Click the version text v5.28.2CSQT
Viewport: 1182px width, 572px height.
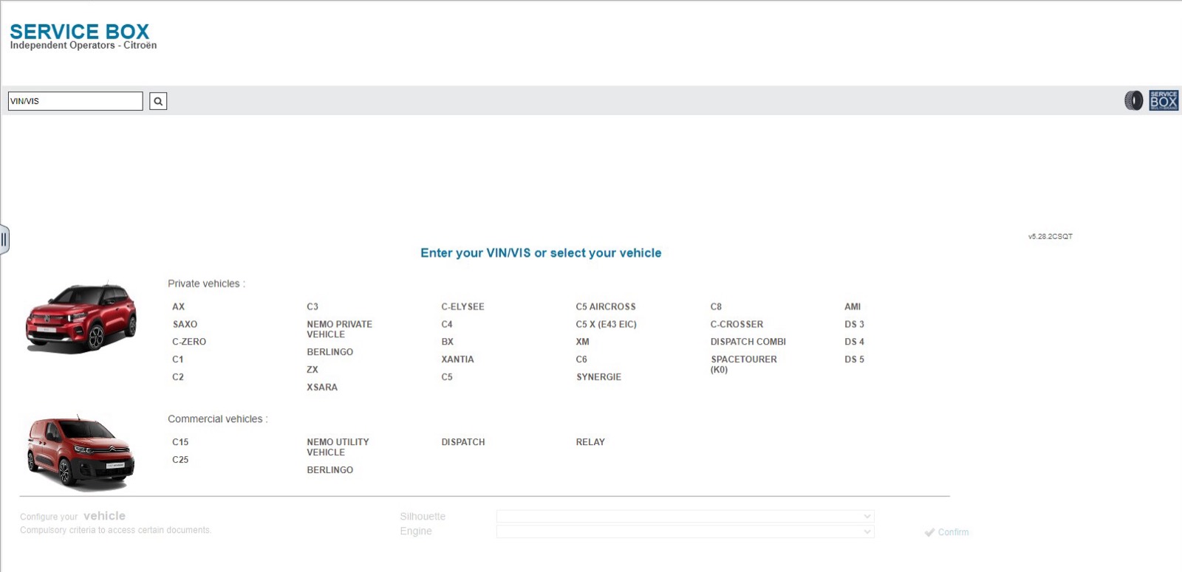(1050, 237)
